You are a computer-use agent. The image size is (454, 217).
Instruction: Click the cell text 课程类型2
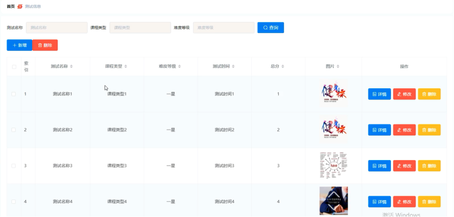click(x=117, y=130)
